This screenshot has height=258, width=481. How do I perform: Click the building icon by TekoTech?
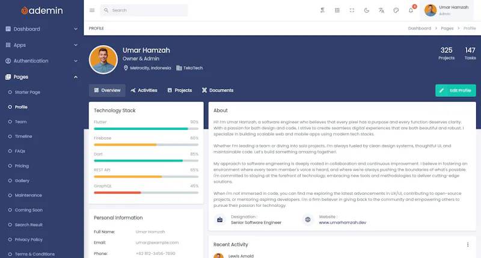pyautogui.click(x=179, y=68)
